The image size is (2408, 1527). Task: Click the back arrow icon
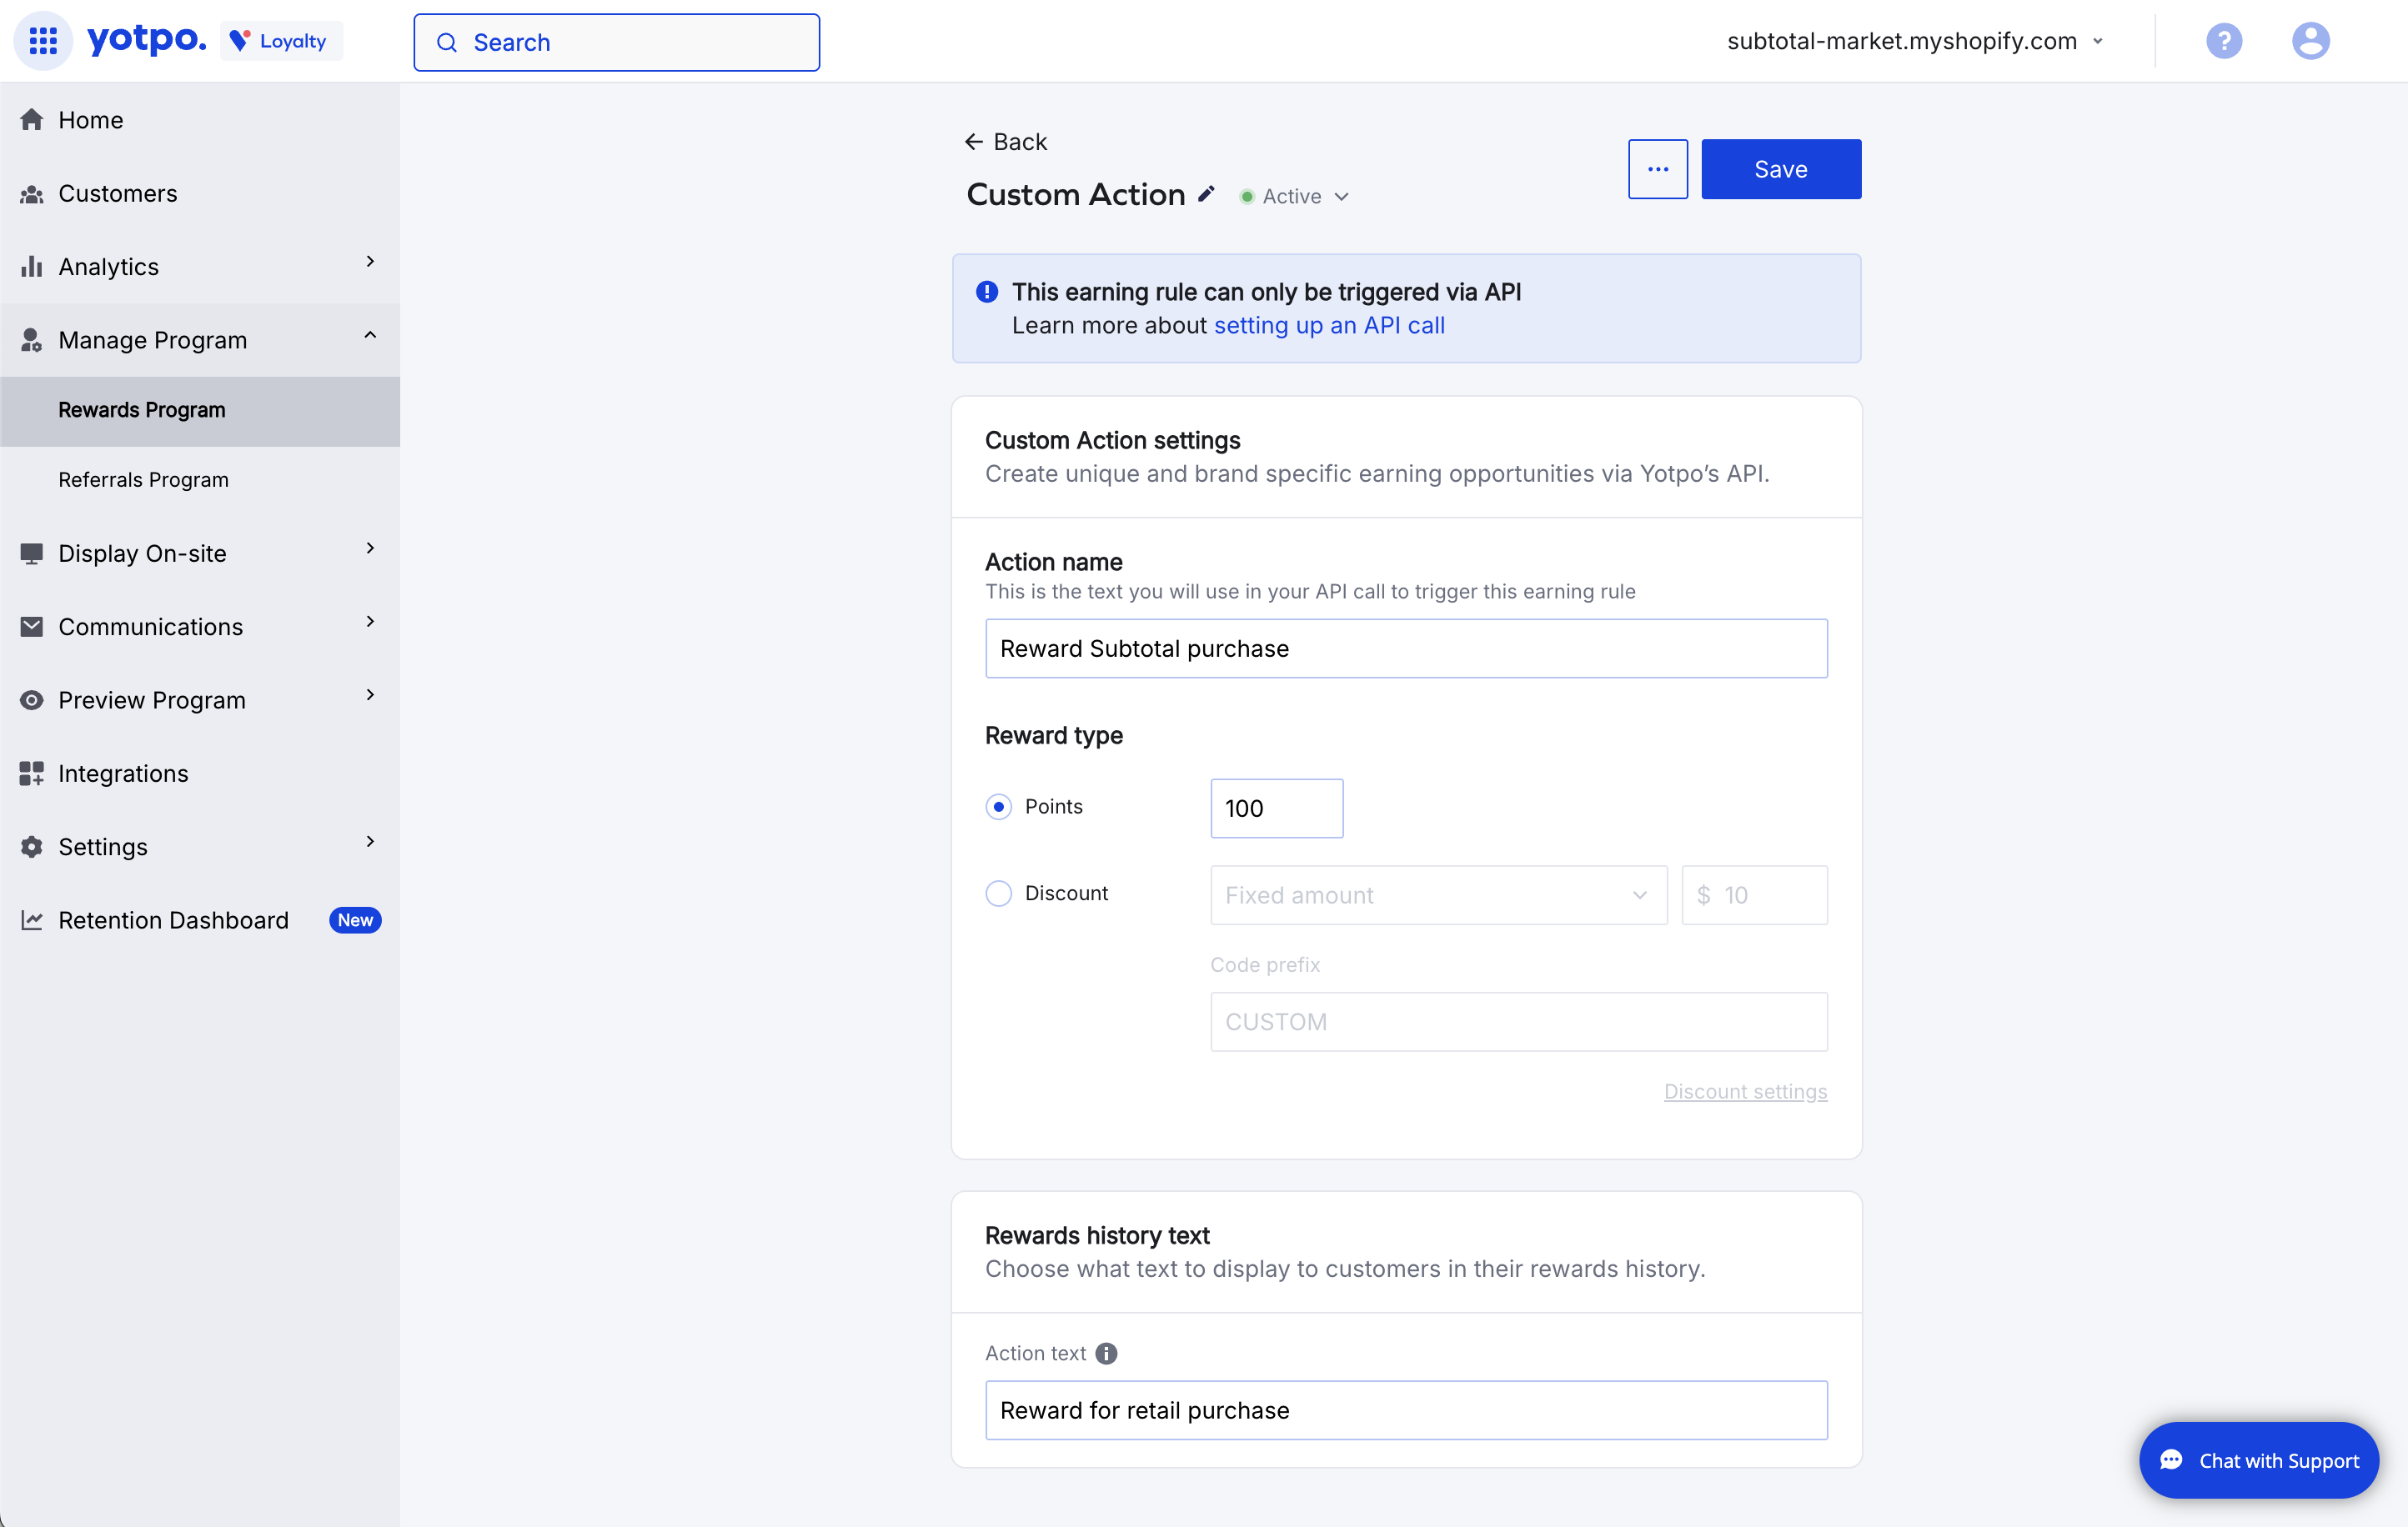click(973, 142)
